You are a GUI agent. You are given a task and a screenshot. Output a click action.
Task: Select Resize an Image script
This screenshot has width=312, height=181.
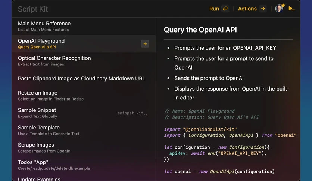(x=84, y=96)
